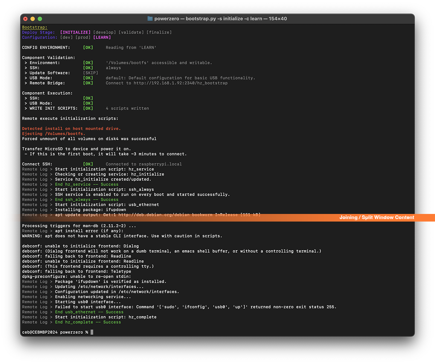The image size is (435, 362).
Task: Click the '> WRITE INIT SCRIPTS:' label
Action: coord(51,108)
